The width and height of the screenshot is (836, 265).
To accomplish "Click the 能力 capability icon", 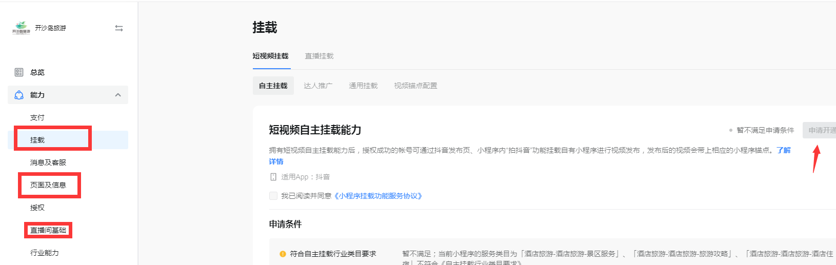I will click(19, 95).
